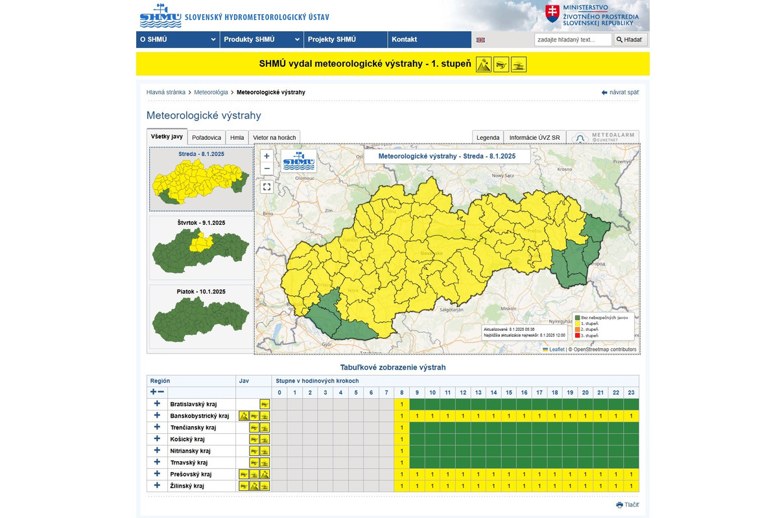
Task: Collapse all regions with the minus control
Action: point(161,392)
